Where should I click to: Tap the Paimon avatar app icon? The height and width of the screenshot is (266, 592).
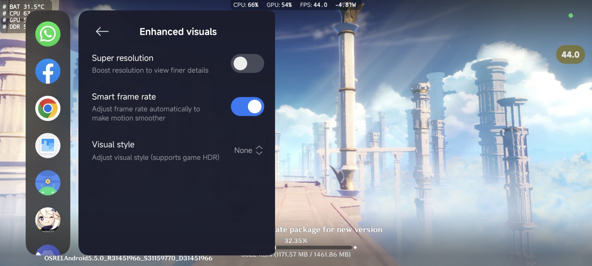pos(48,220)
